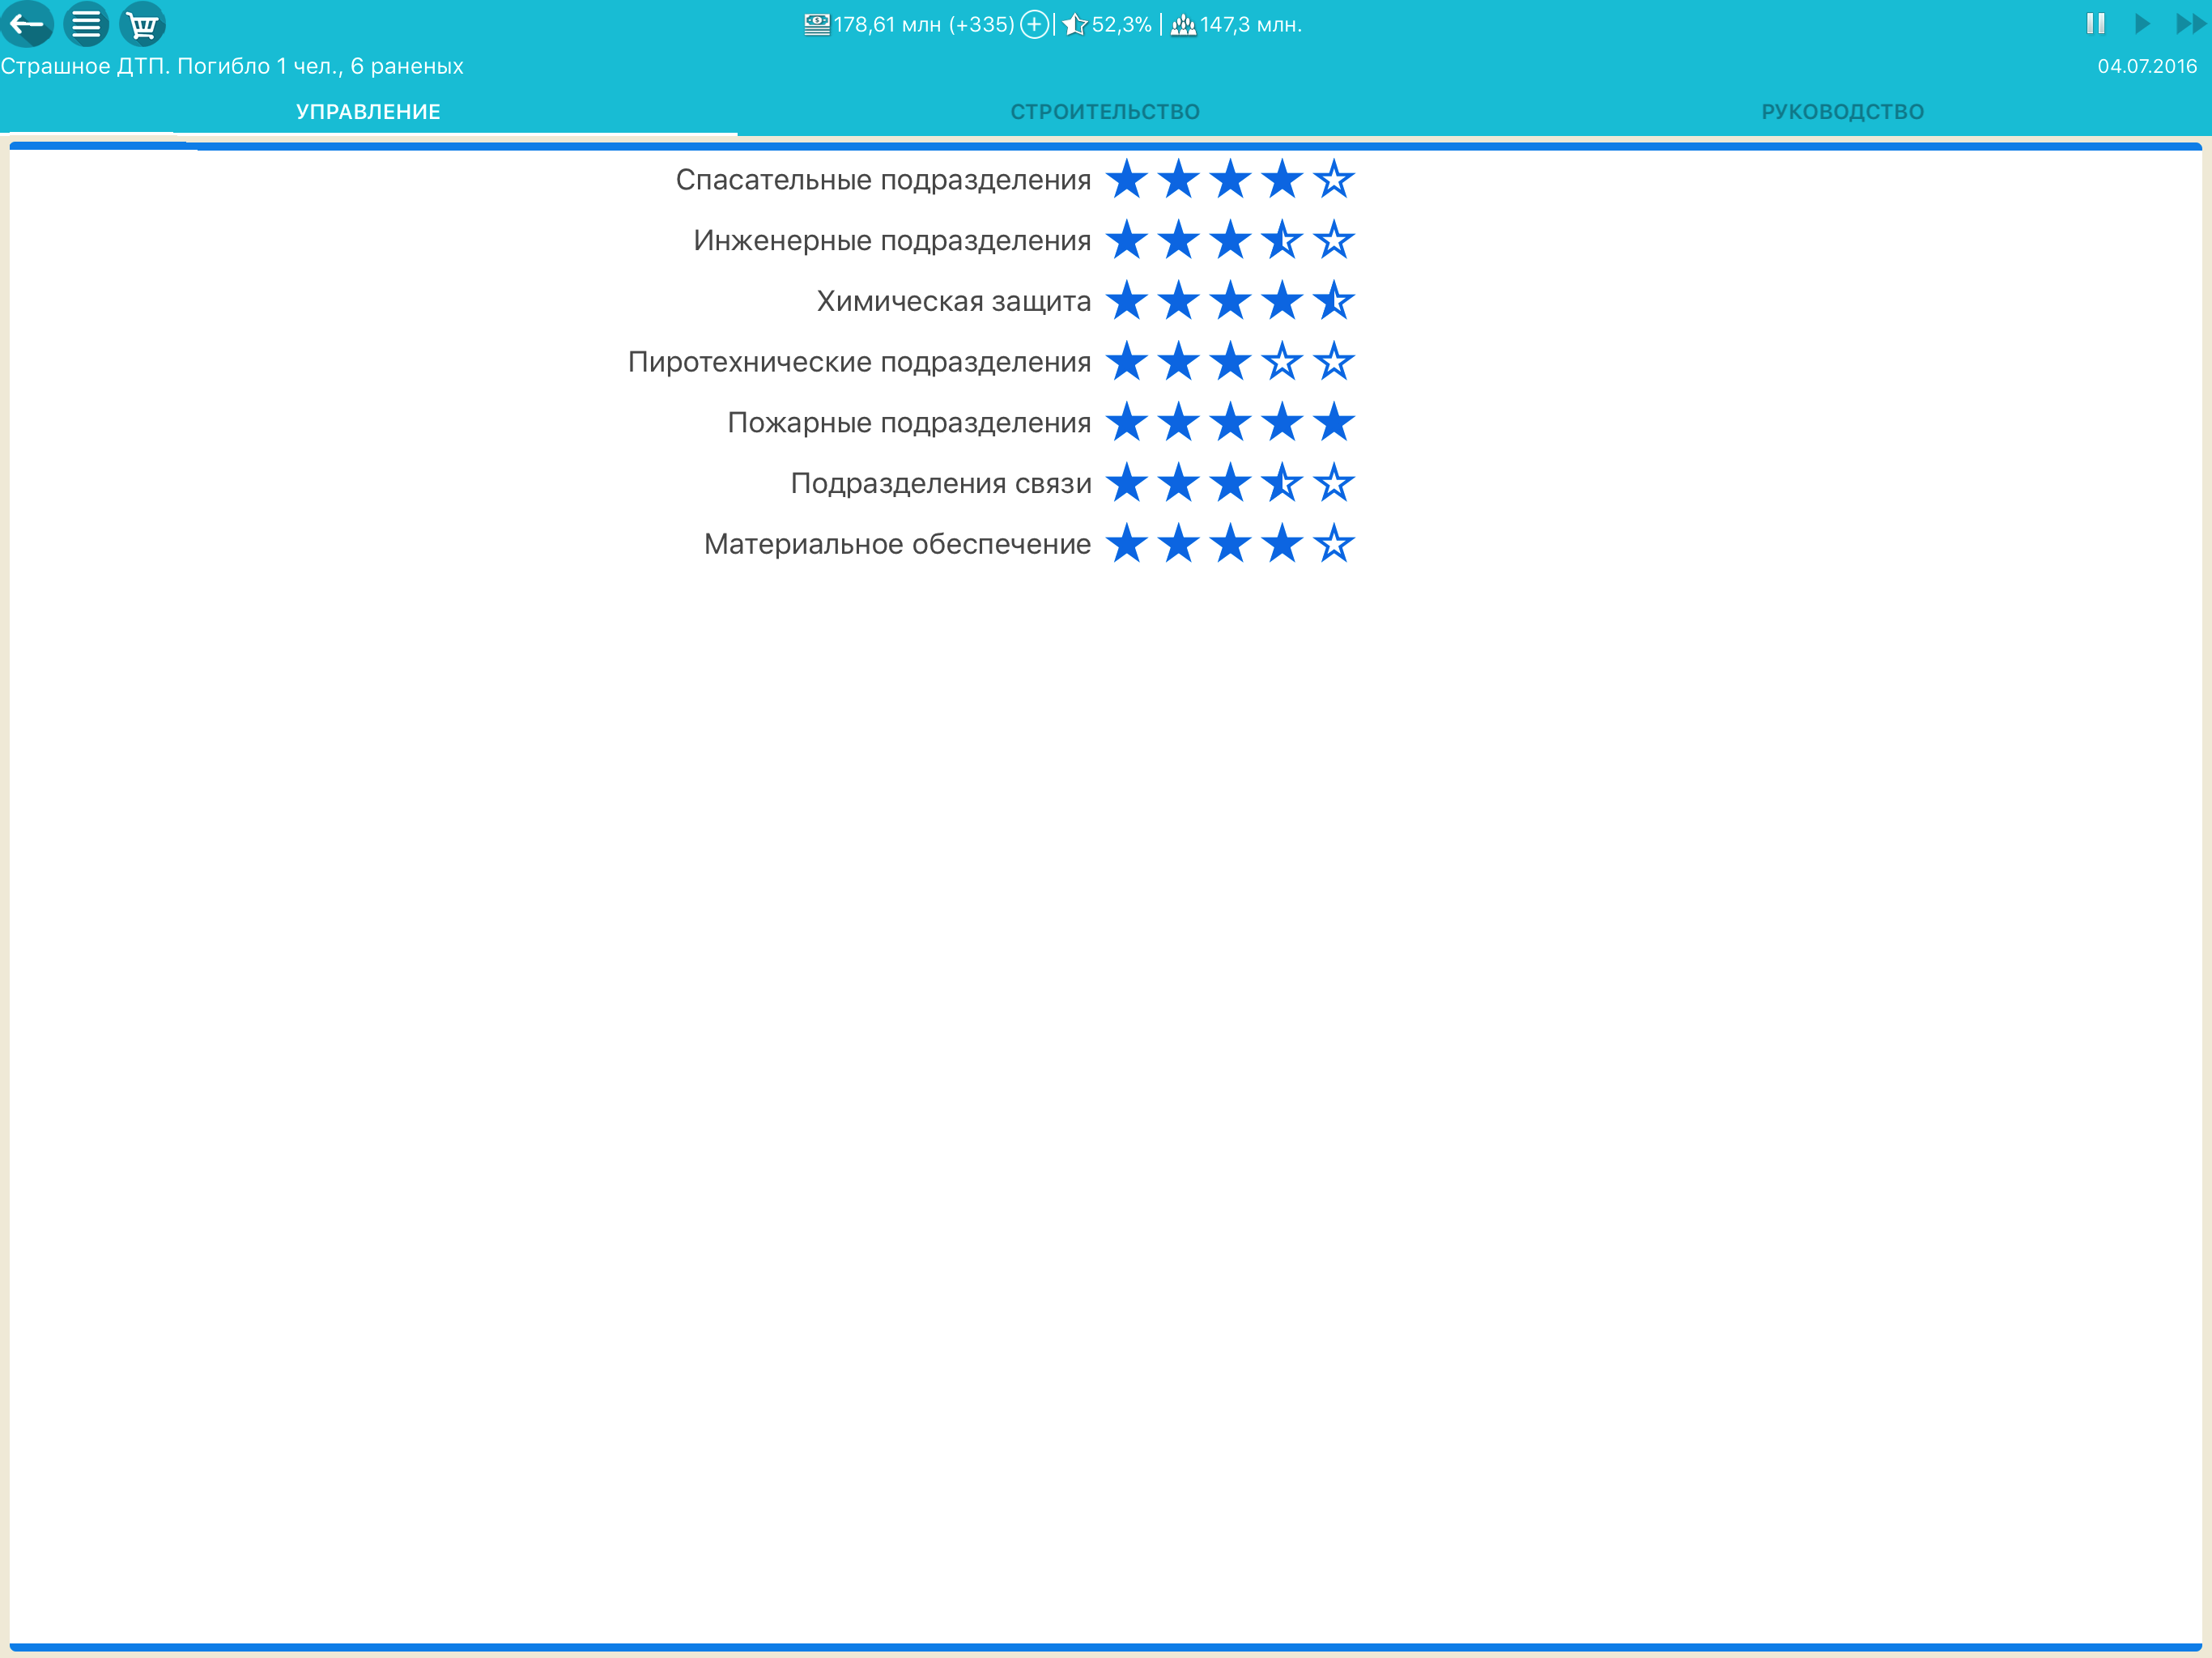Select the УПРАВЛЕНИЕ tab
The height and width of the screenshot is (1658, 2212).
pos(368,112)
